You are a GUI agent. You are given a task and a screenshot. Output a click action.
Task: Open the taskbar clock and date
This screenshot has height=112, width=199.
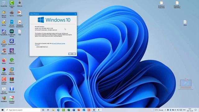click(190, 110)
